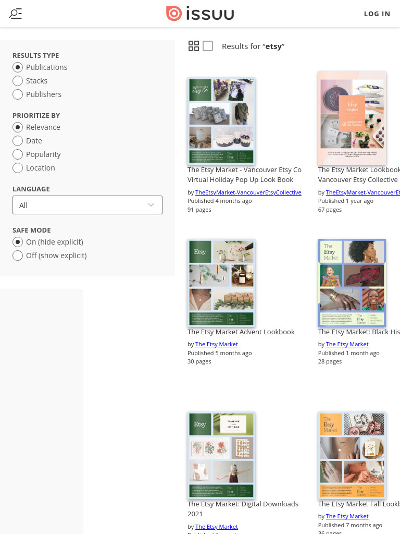Open the search menu icon
This screenshot has height=534, width=400.
click(15, 14)
